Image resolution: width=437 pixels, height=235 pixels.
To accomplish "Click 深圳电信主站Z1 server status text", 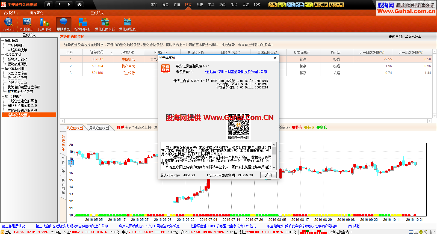I will point(340,232).
